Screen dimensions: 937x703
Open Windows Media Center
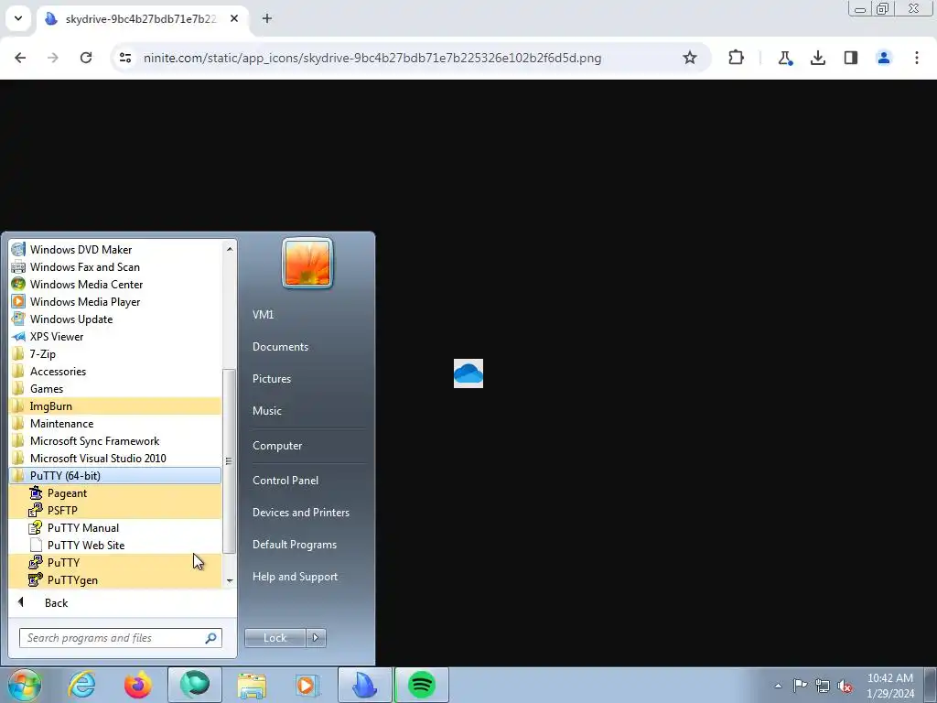[x=115, y=284]
